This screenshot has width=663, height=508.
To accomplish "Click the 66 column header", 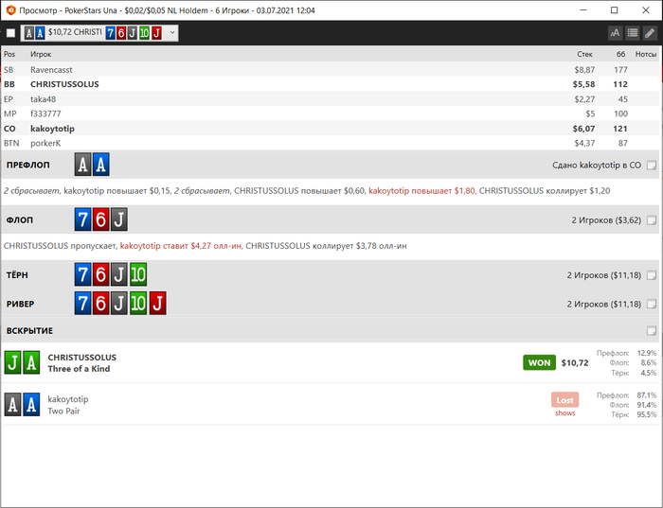I will coord(620,54).
